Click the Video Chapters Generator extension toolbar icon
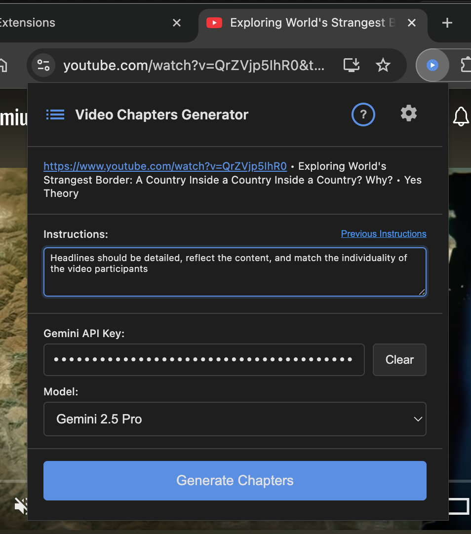The image size is (471, 534). click(432, 65)
